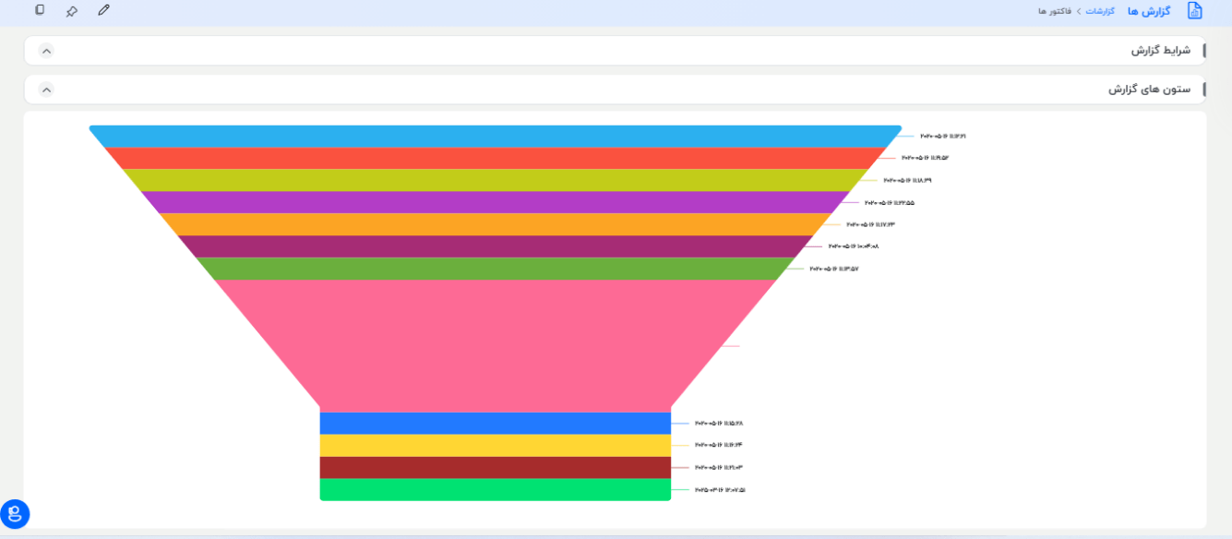Screen dimensions: 1232x539
Task: Expand the ستون های گزارش panel chevron
Action: tap(47, 90)
